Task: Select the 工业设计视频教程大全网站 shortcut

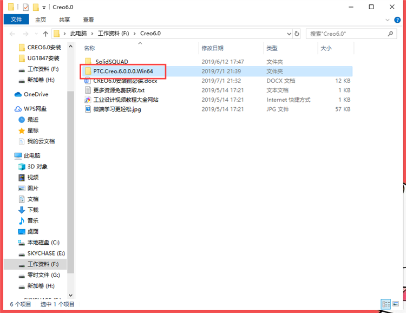Action: (126, 100)
